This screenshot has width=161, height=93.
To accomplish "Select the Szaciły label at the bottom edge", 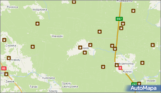I will point(53,91).
